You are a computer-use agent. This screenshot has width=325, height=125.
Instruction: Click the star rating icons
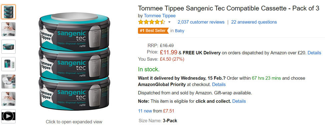(x=152, y=22)
